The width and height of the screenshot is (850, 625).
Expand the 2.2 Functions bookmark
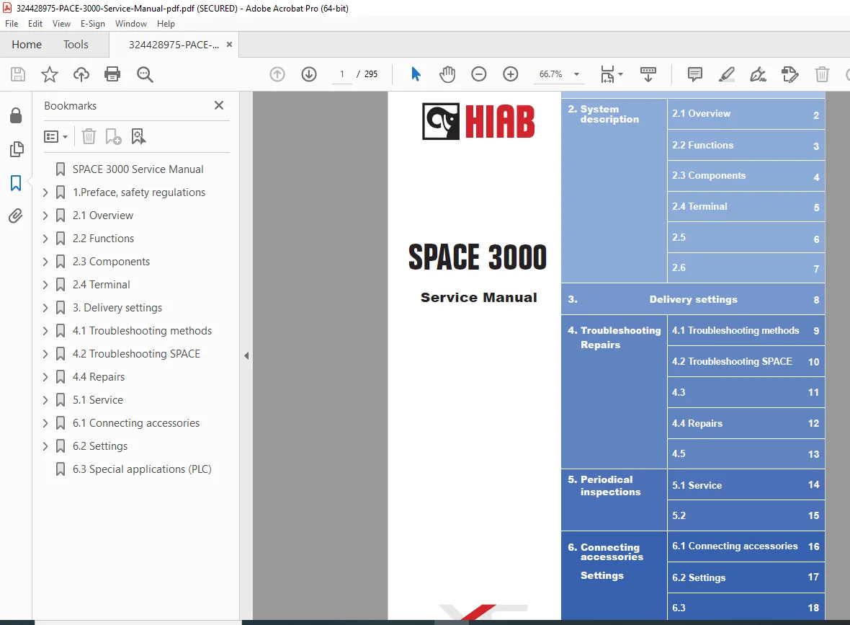tap(45, 239)
